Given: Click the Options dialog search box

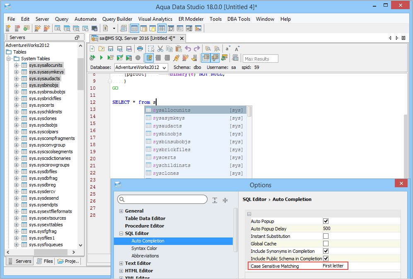Looking at the screenshot, I should 162,200.
